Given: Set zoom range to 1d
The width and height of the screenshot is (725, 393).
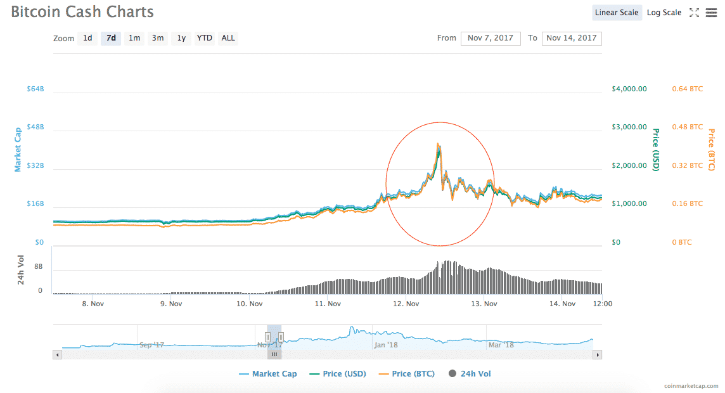Looking at the screenshot, I should tap(87, 38).
